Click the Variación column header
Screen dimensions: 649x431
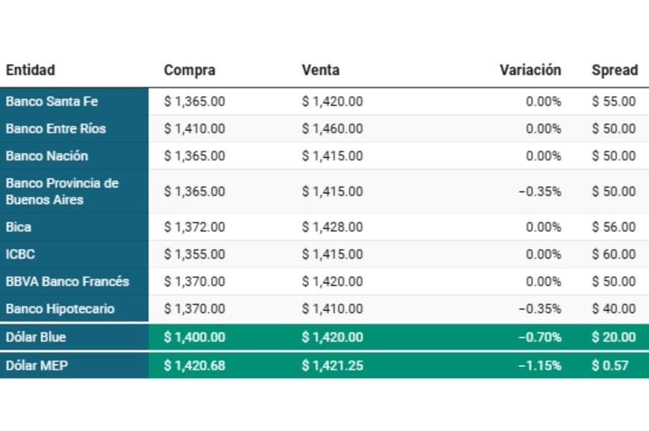pos(530,70)
